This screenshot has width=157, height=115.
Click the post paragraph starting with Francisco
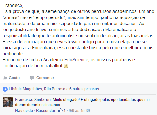[x=78, y=36]
